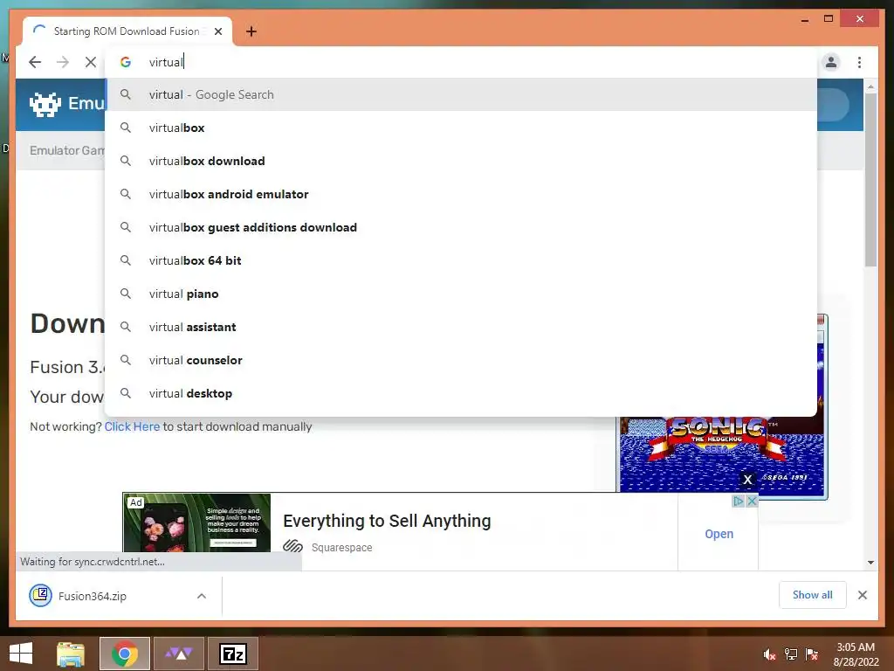This screenshot has height=671, width=894.
Task: Click the vertical scrollbar thumb
Action: (x=870, y=180)
